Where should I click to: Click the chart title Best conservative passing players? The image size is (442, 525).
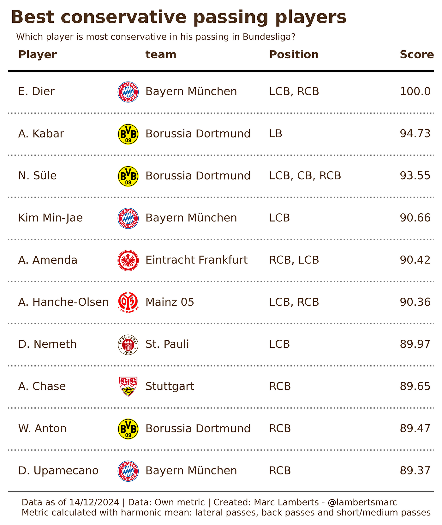point(179,17)
